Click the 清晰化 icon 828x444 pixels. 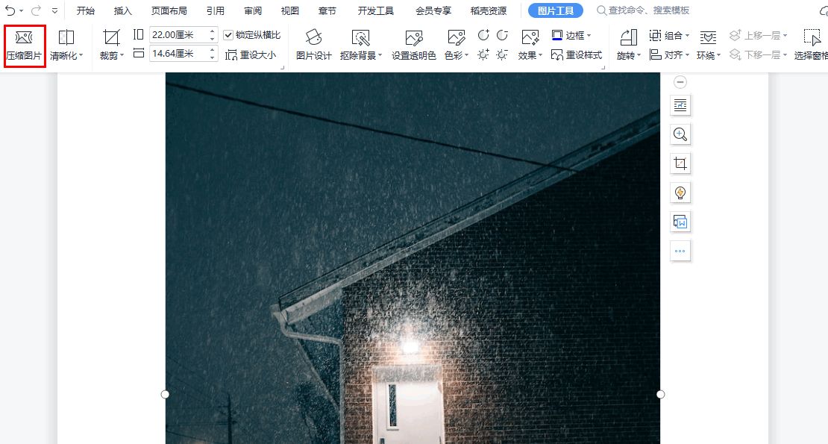[66, 38]
